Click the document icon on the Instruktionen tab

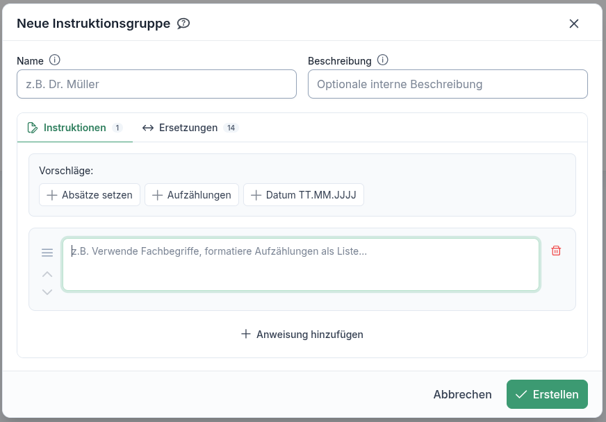coord(33,127)
